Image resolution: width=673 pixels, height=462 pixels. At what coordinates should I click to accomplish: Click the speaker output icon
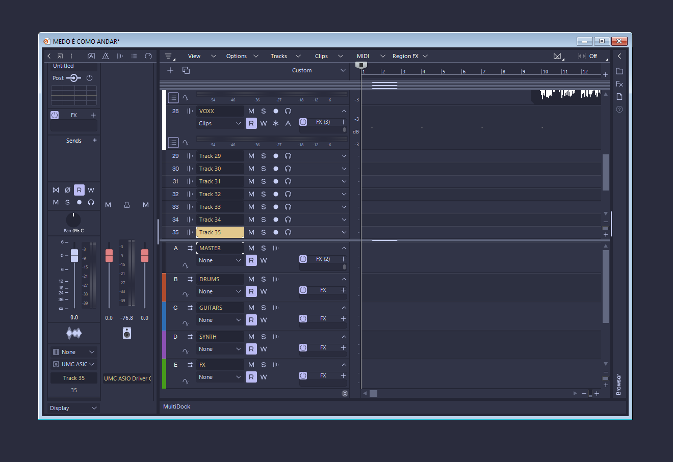(127, 333)
